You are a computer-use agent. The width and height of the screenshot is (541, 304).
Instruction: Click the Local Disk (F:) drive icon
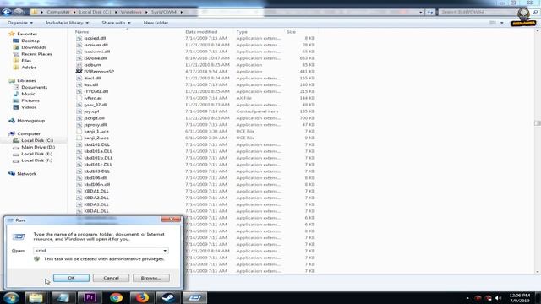tap(16, 160)
